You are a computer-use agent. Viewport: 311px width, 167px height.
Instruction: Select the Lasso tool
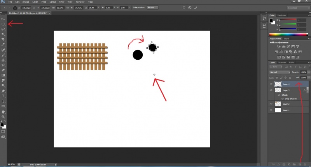coord(3,29)
